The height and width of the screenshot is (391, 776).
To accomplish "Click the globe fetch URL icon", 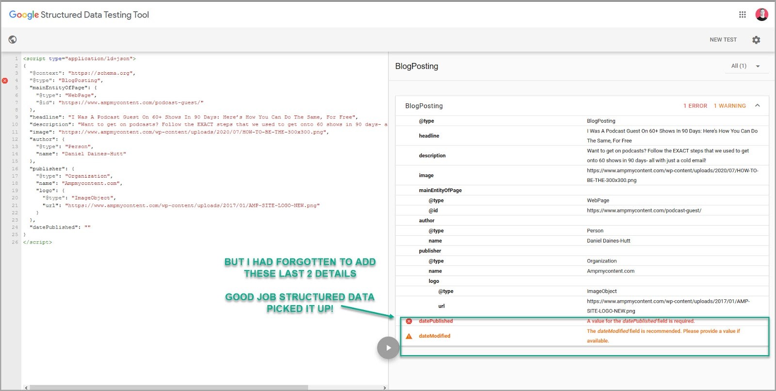I will [x=13, y=40].
